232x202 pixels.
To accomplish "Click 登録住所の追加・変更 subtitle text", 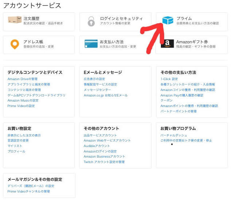I will coord(39,47).
